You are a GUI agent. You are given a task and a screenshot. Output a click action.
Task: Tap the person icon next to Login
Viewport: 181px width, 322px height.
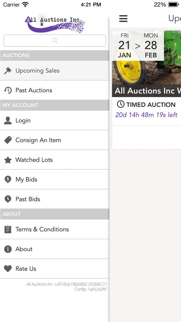tap(8, 120)
